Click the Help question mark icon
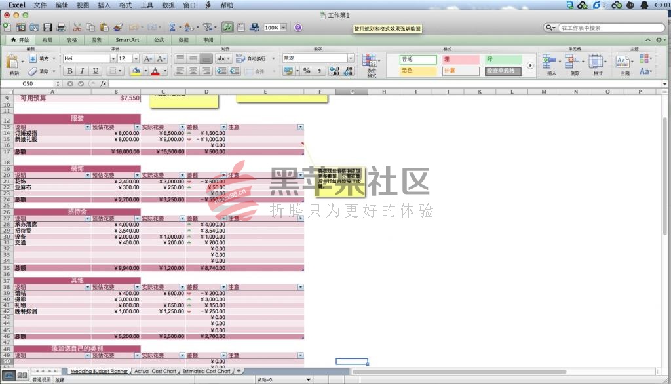 (298, 28)
